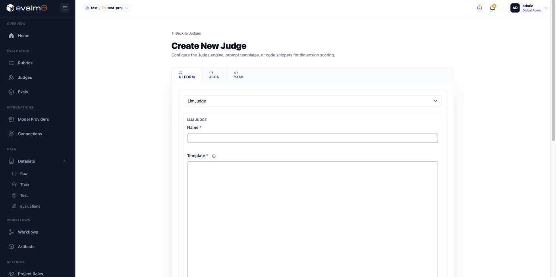556x277 pixels.
Task: Click into the Template text area
Action: (x=313, y=219)
